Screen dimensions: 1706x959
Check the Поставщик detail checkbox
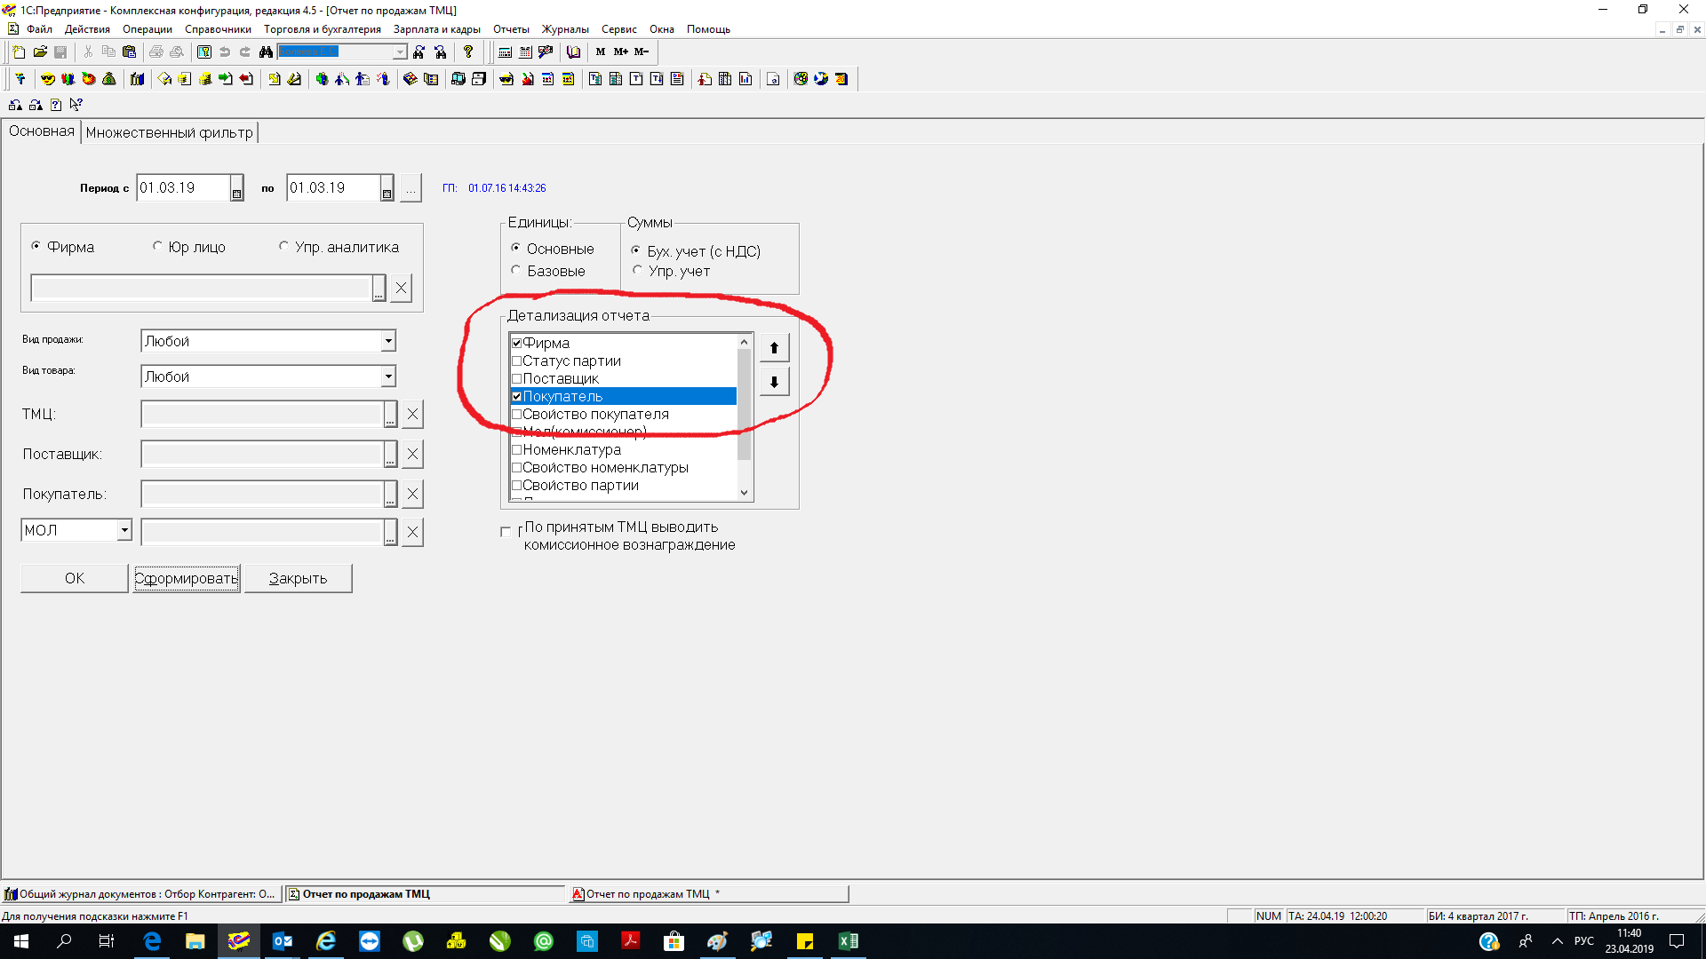tap(516, 379)
